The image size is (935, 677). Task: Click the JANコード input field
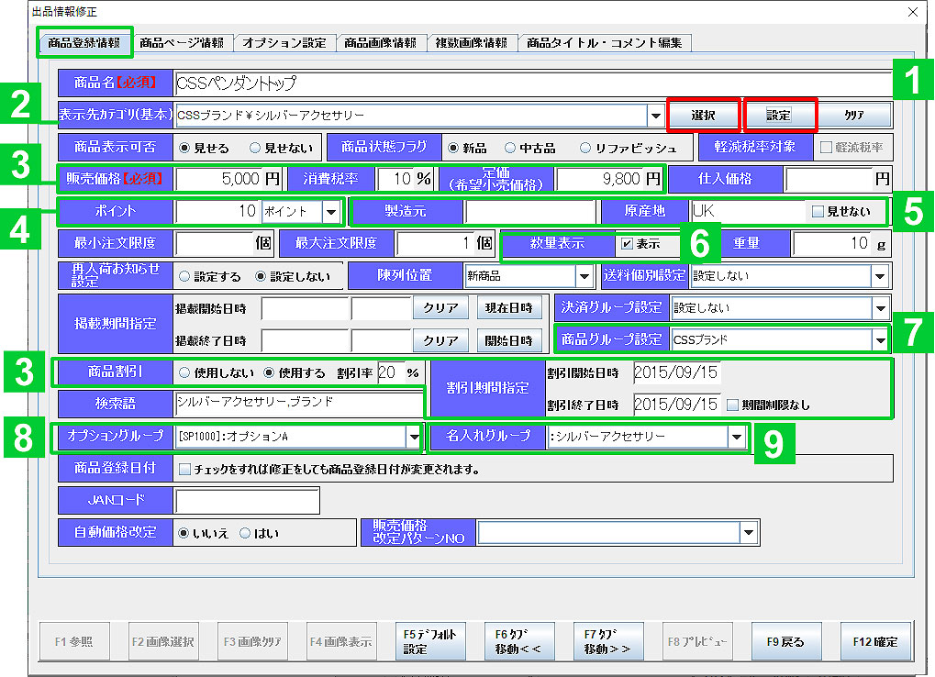point(247,501)
